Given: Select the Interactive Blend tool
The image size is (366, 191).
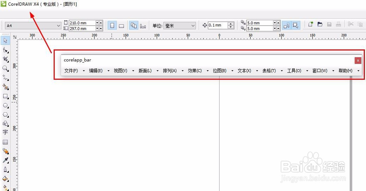Looking at the screenshot, I should [5, 151].
